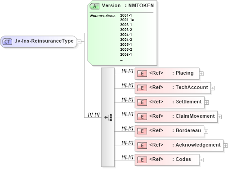Expand the Placing element
This screenshot has height=169, width=228.
tap(201, 74)
